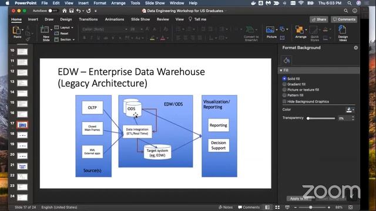Open the Transitions ribbon tab
The width and height of the screenshot is (376, 211).
coord(88,19)
